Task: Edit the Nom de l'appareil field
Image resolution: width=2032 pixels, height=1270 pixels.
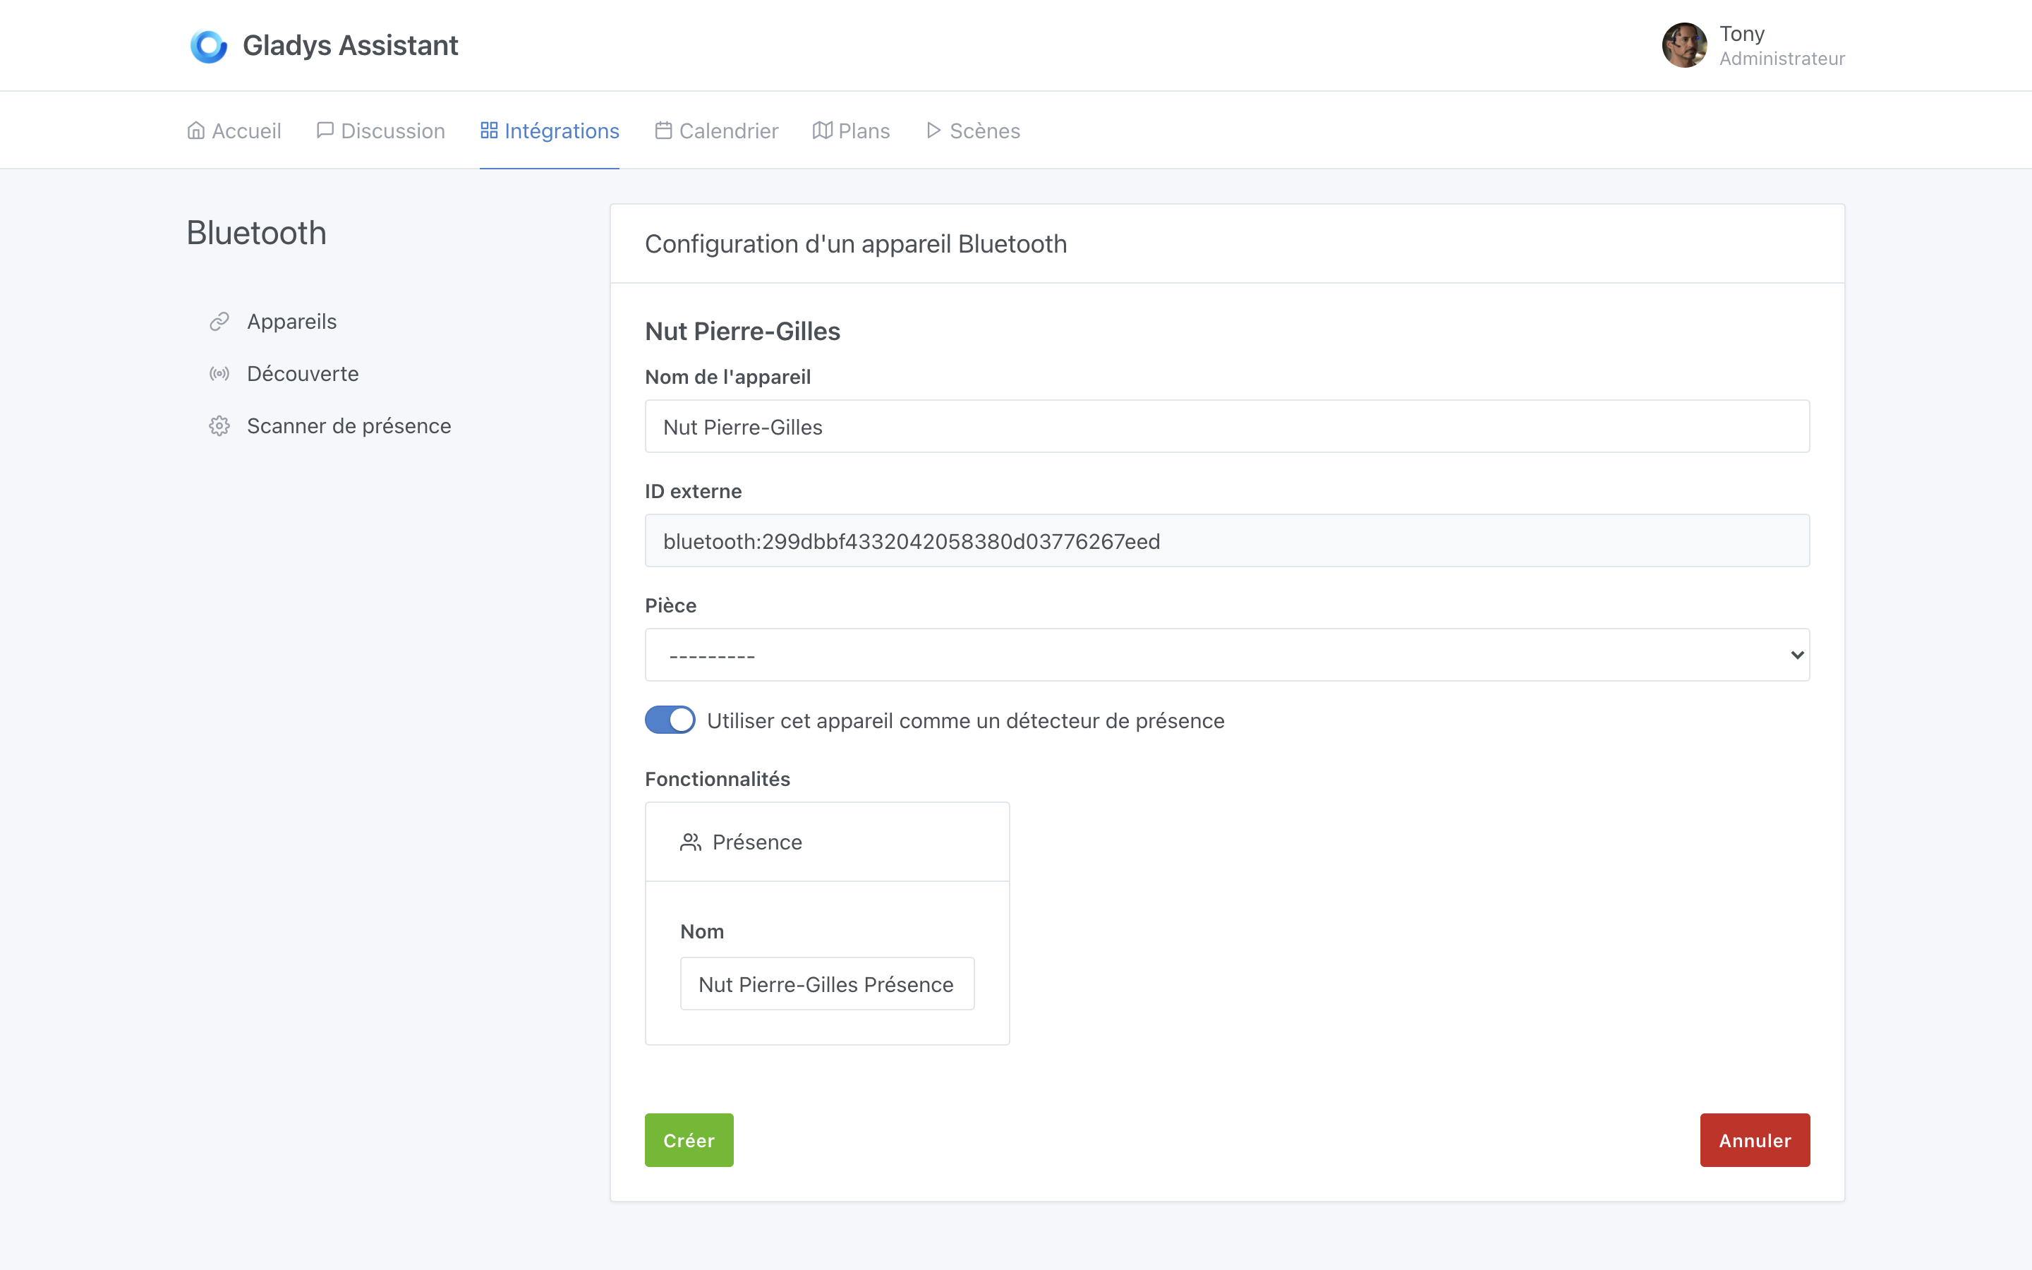Action: tap(1226, 426)
